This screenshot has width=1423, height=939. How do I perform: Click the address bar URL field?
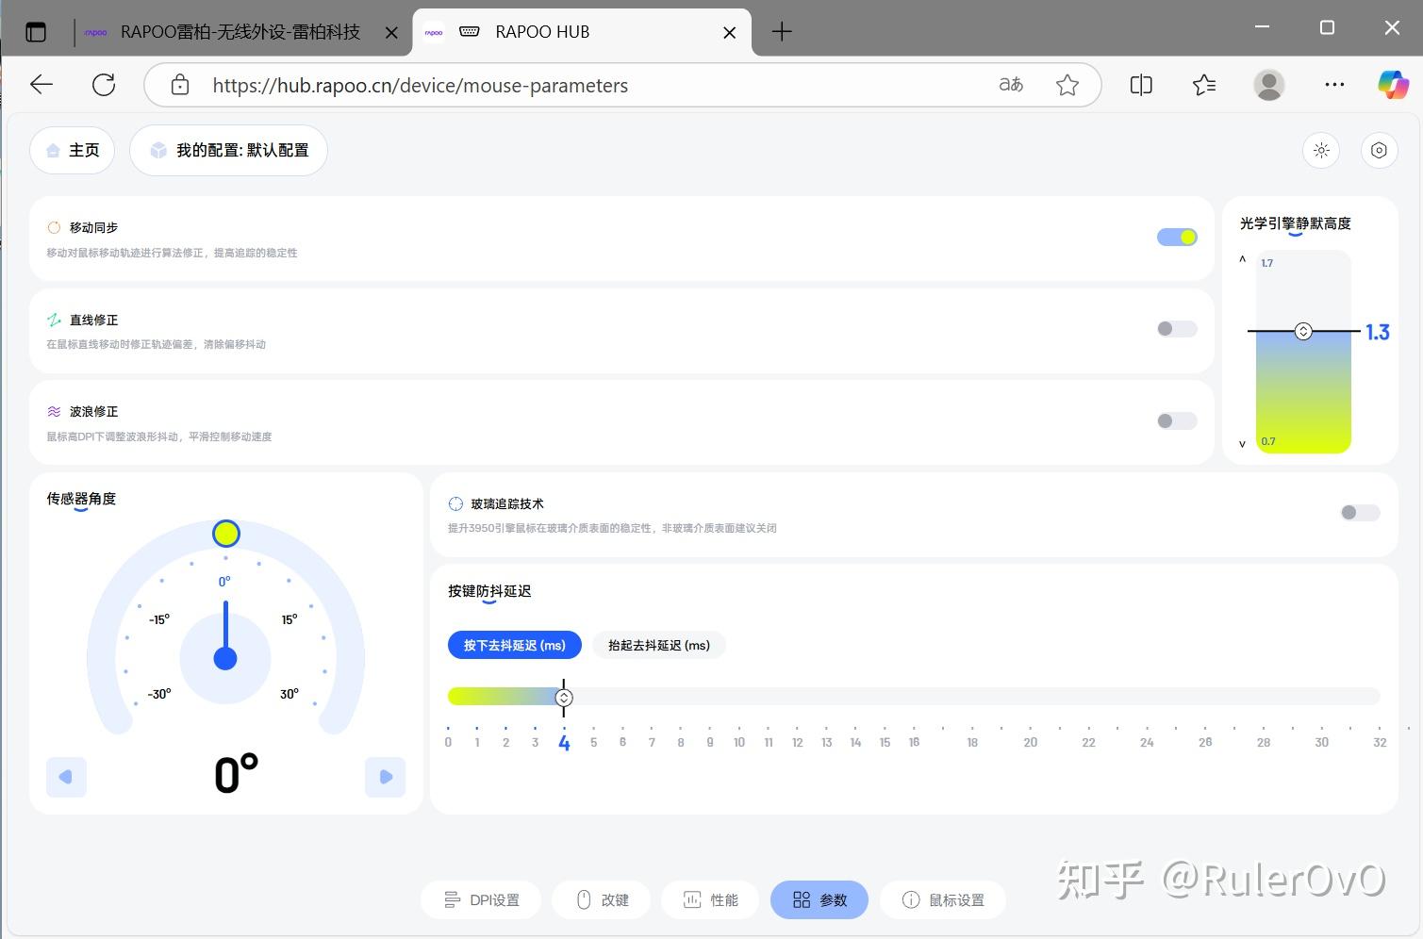(x=622, y=85)
